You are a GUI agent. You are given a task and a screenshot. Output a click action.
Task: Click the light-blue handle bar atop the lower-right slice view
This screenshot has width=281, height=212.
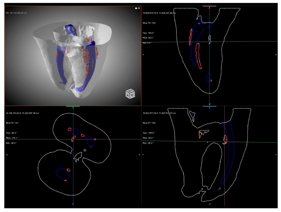click(x=209, y=106)
